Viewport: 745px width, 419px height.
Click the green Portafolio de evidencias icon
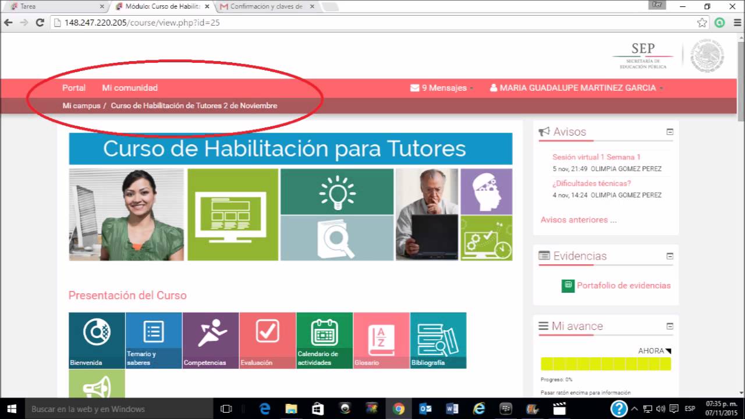tap(568, 286)
